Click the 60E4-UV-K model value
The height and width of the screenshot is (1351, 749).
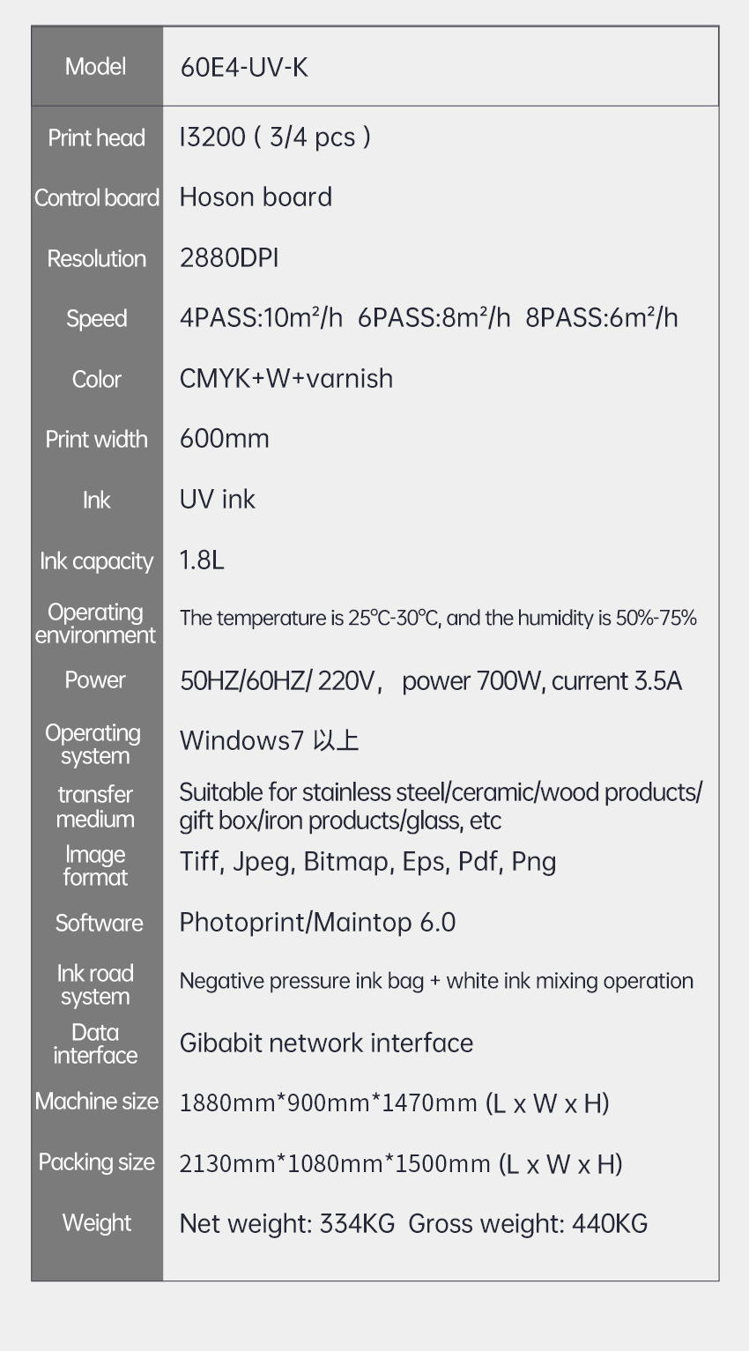pyautogui.click(x=244, y=68)
